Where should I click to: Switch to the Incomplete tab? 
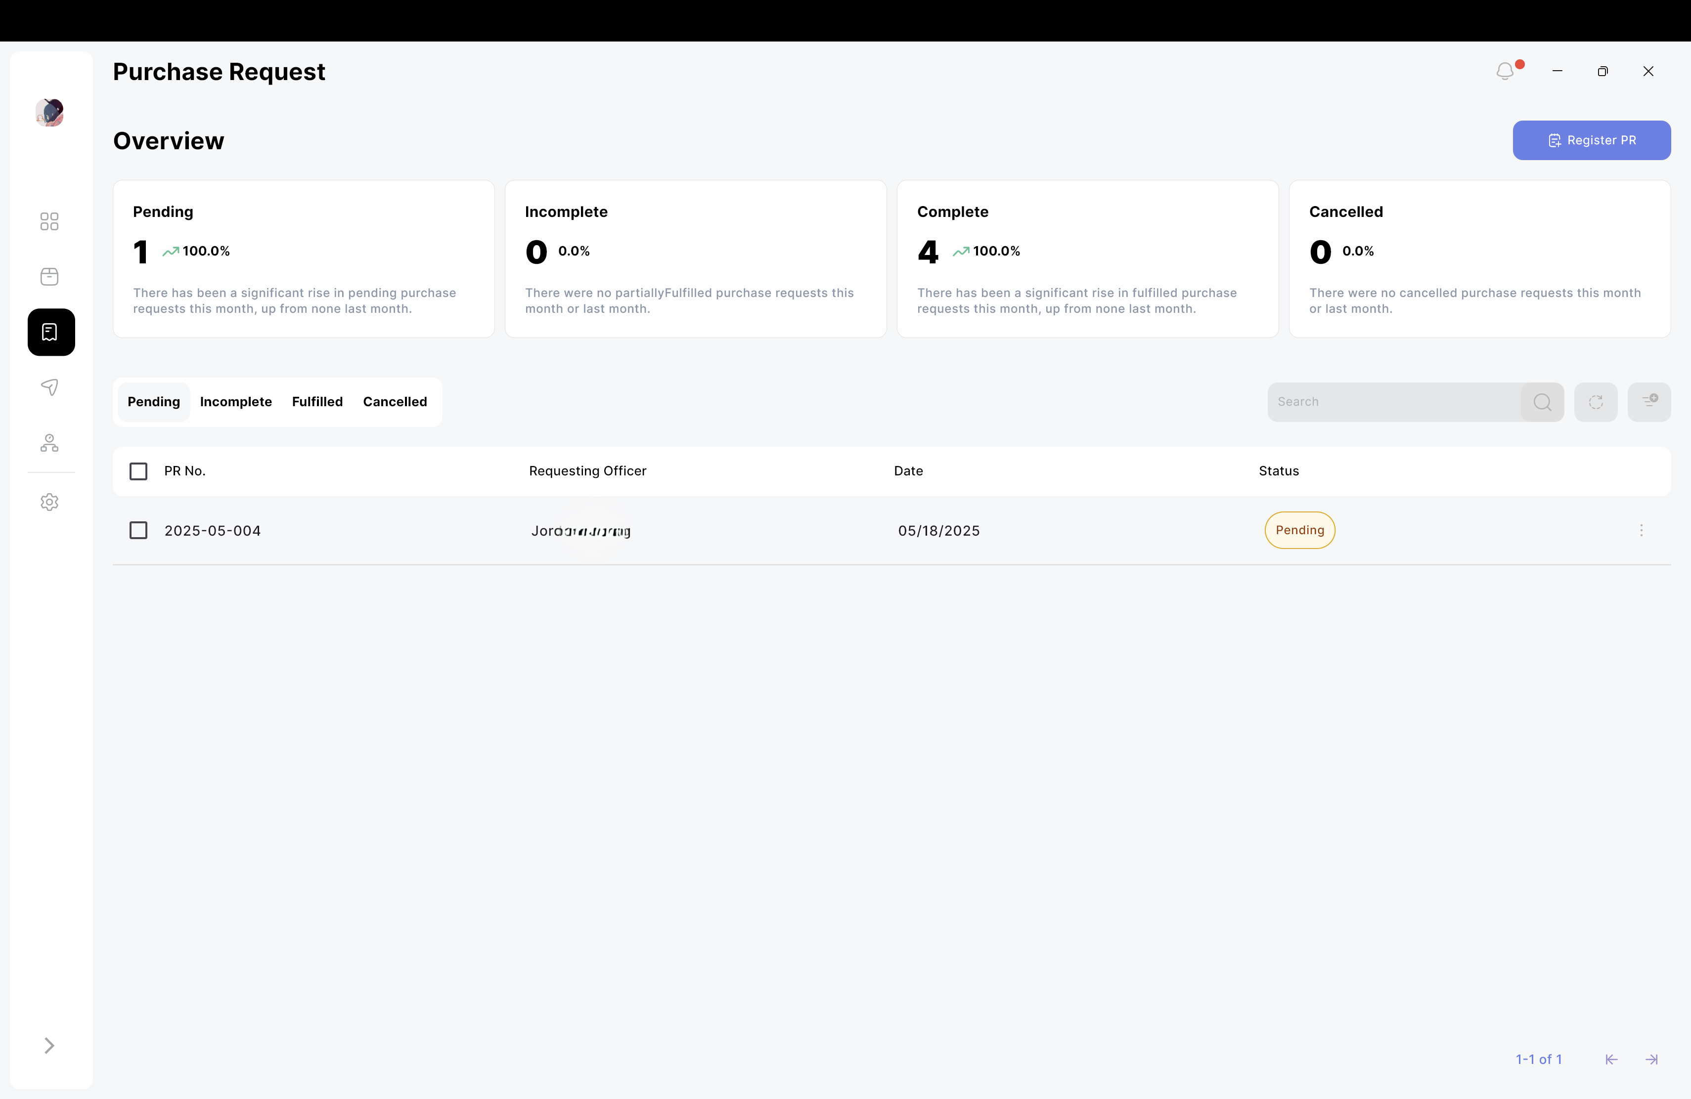(x=236, y=402)
